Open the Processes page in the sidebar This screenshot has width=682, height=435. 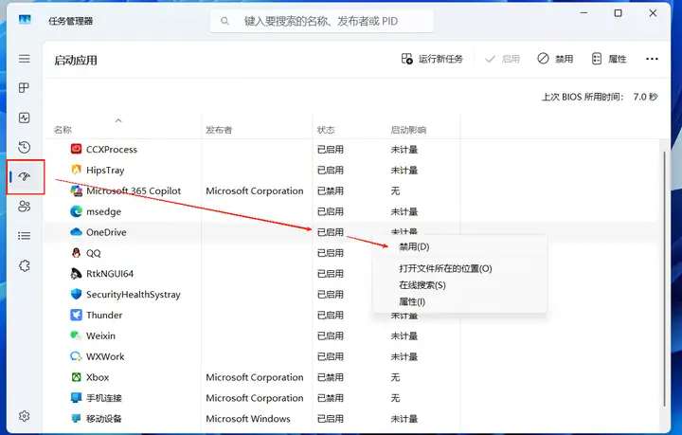click(x=25, y=88)
